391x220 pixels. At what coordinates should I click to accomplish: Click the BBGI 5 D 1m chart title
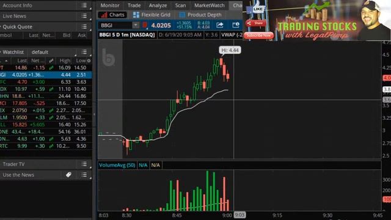pos(127,35)
